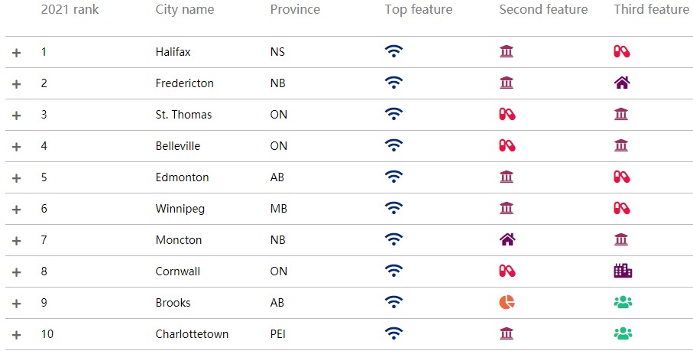Click the building icon in Cornwall row

(622, 271)
